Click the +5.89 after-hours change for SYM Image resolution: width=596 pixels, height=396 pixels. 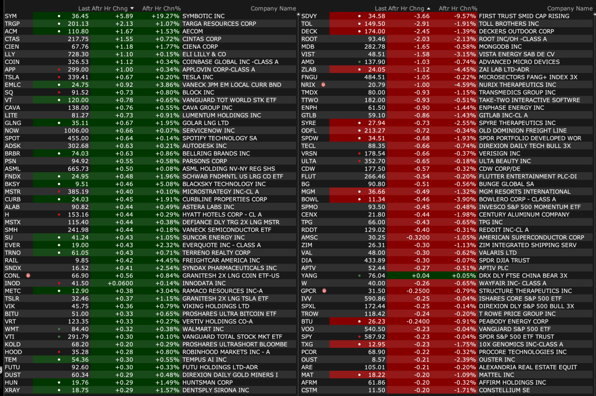tap(124, 16)
